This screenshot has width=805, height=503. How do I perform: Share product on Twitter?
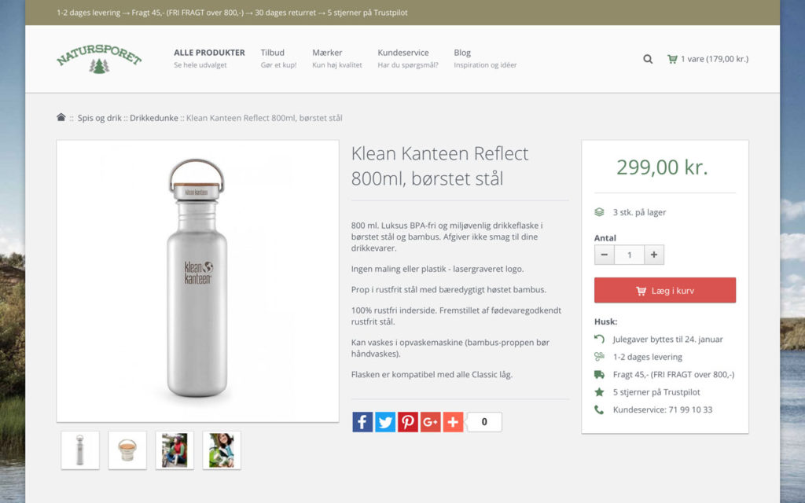(385, 422)
